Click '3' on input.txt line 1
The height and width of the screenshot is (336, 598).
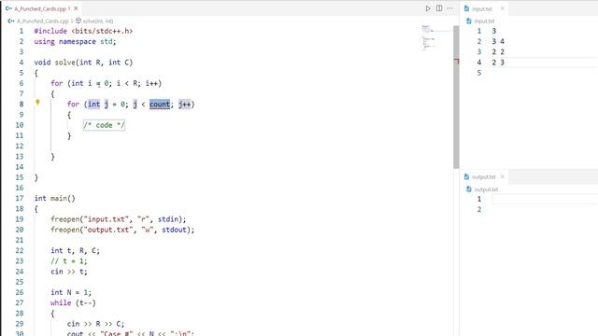(x=494, y=31)
